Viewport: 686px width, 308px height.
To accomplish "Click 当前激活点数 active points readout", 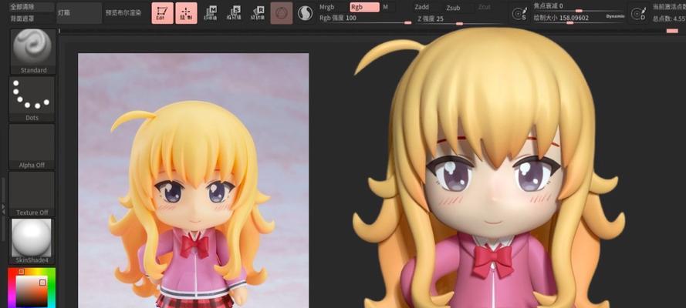I will click(669, 6).
